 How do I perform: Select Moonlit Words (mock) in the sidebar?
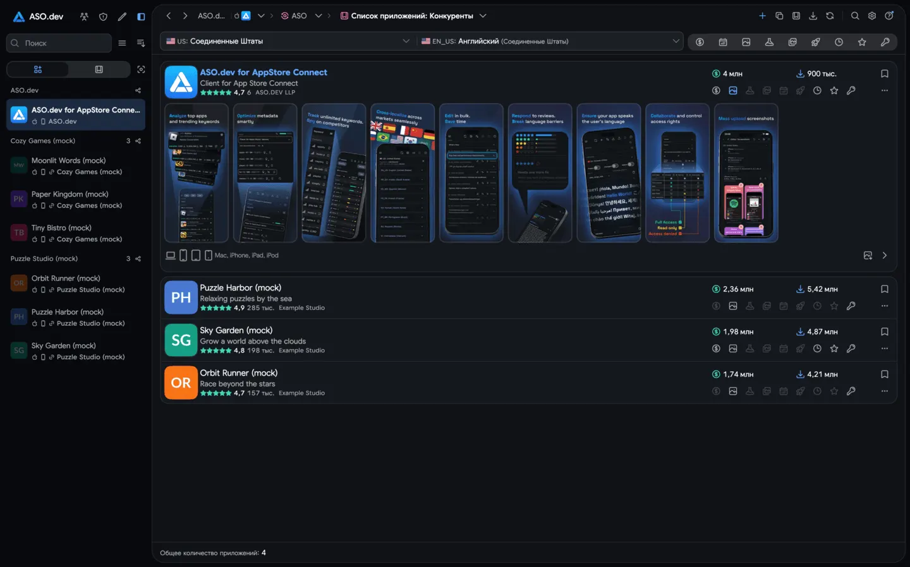(x=76, y=166)
